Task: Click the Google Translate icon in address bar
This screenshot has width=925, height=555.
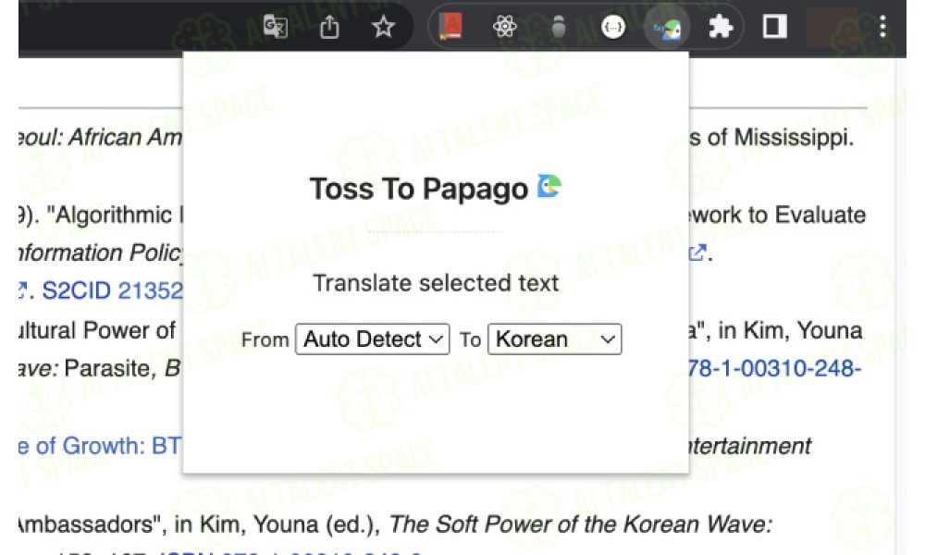Action: (x=275, y=27)
